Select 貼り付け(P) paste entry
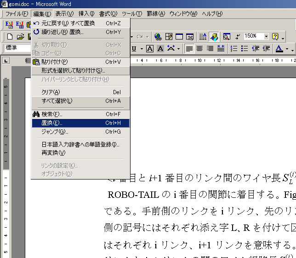 click(81, 62)
